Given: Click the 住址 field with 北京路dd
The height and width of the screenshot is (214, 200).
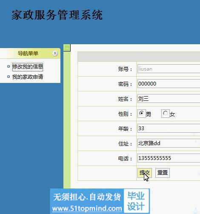Looking at the screenshot, I should (x=169, y=143).
